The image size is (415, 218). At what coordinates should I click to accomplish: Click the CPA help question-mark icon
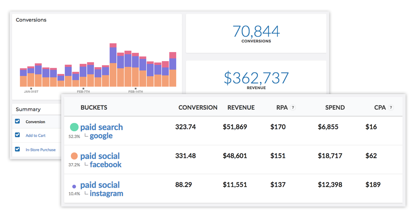[x=390, y=108]
